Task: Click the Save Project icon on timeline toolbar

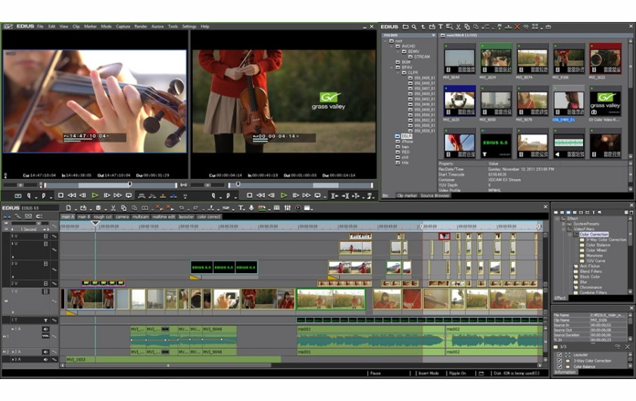Action: click(98, 208)
